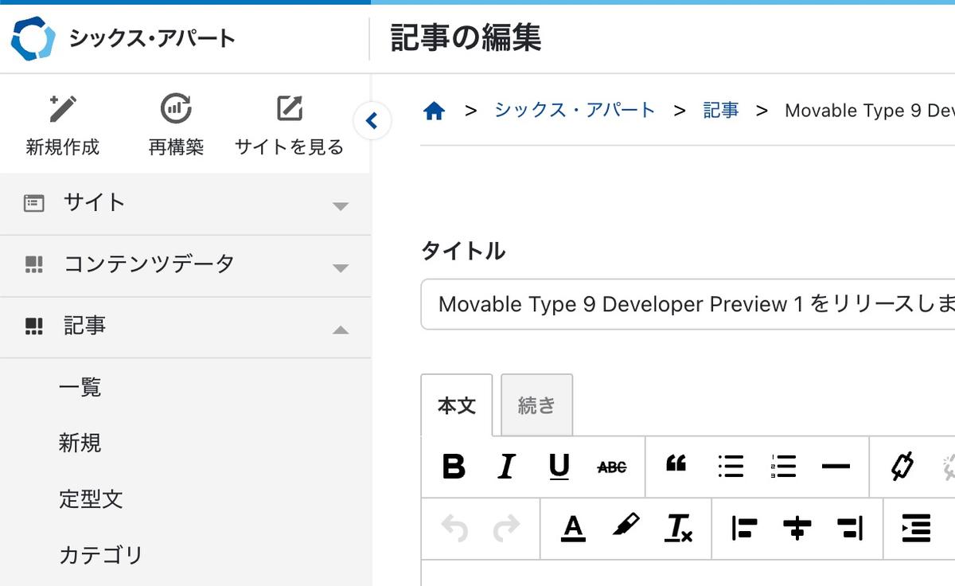Click the 再構築 rebuild button
Screen dimensions: 955x586
[176, 124]
